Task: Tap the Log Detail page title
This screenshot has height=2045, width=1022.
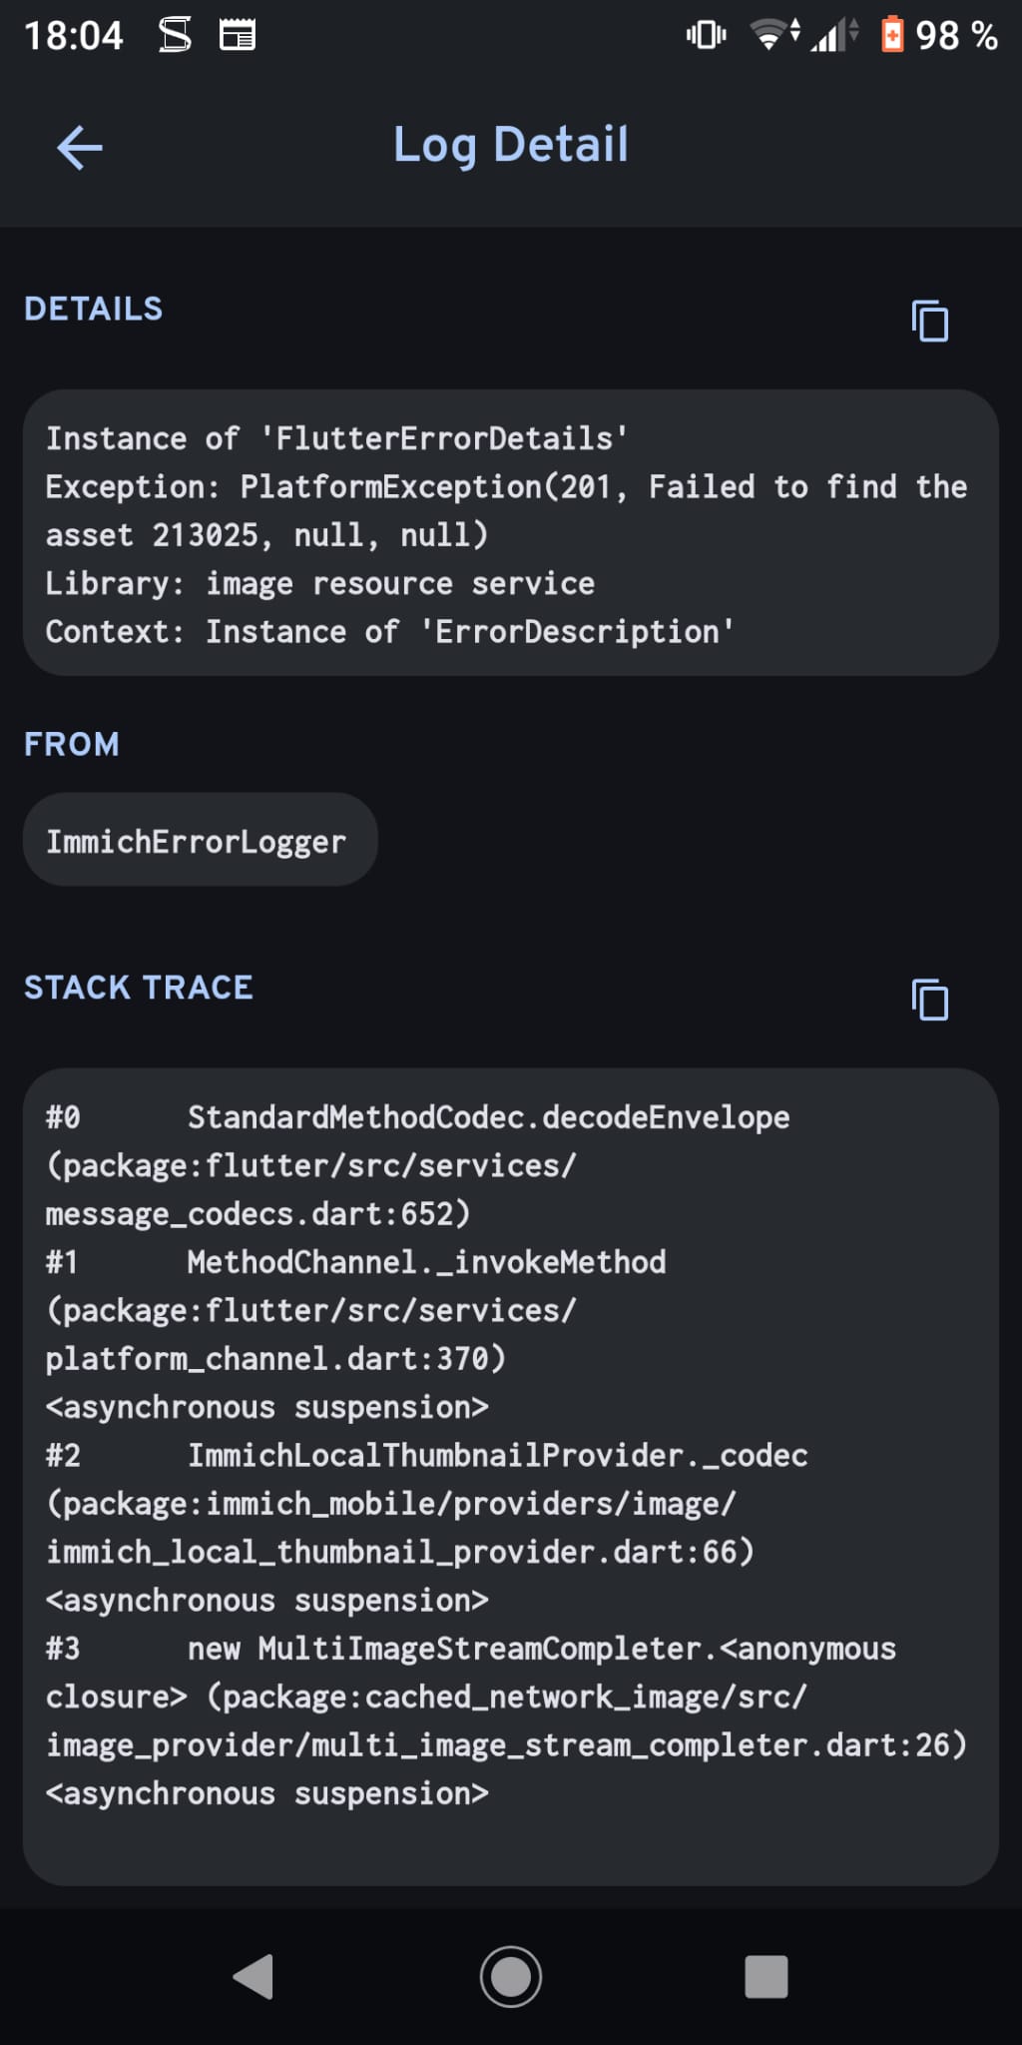Action: tap(511, 145)
